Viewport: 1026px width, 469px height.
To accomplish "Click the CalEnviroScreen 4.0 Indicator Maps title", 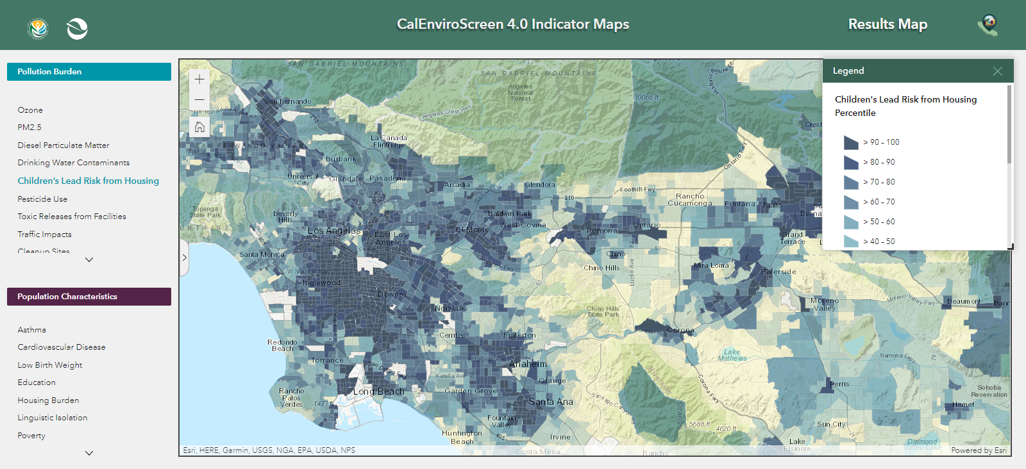I will (x=513, y=24).
